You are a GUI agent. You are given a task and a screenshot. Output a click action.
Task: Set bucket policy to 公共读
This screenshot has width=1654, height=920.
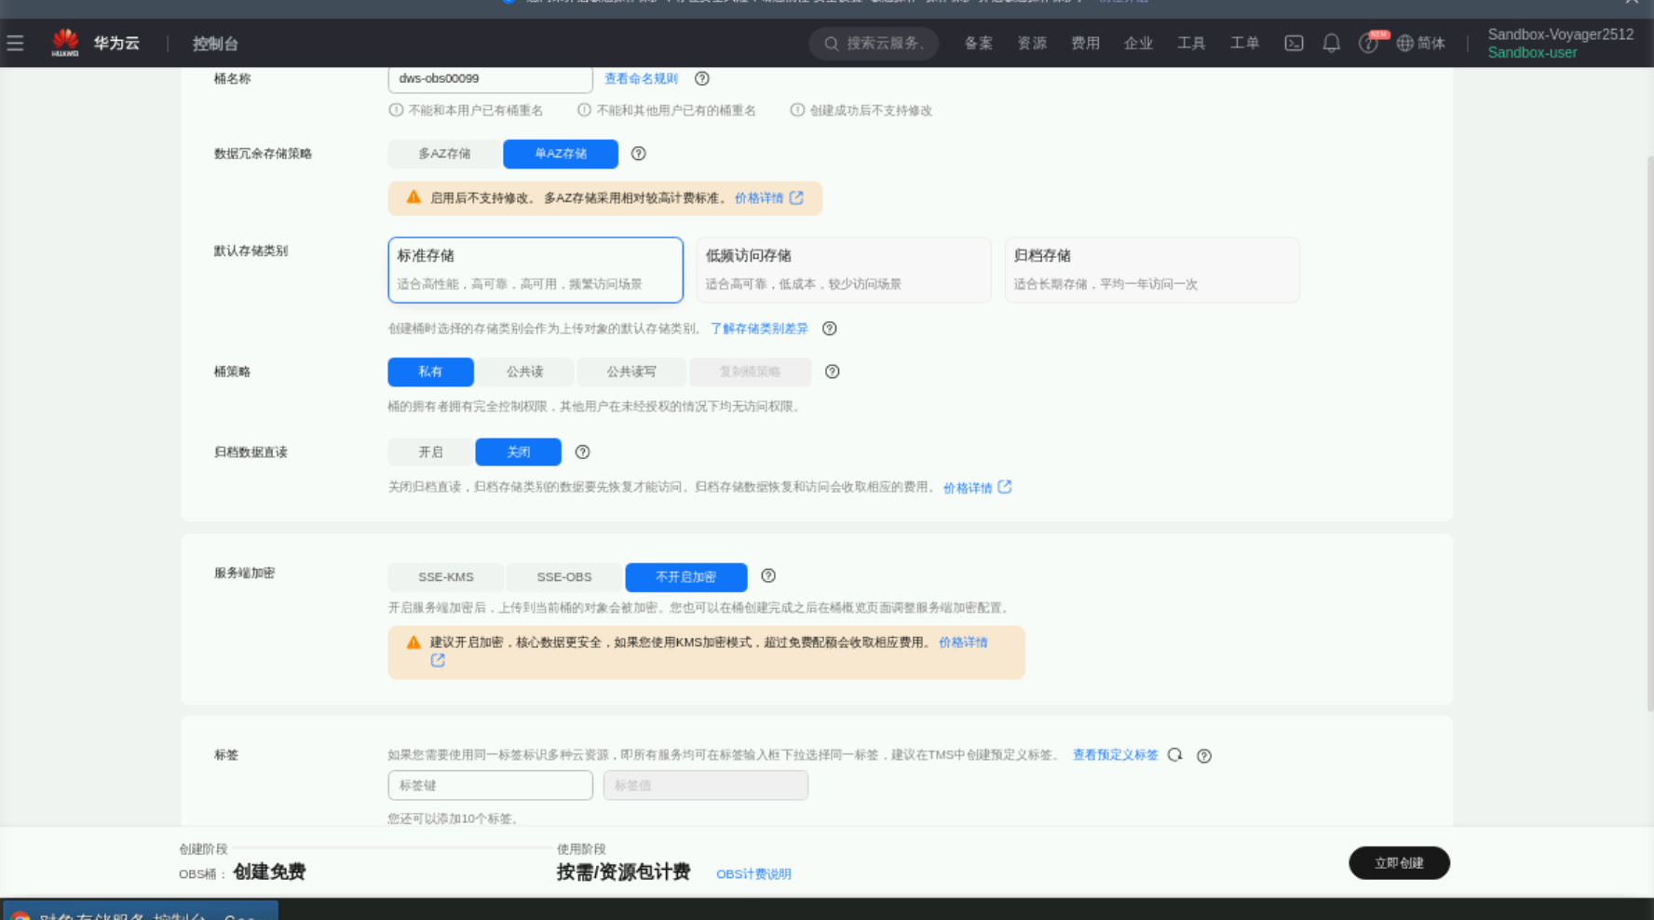[x=524, y=372]
